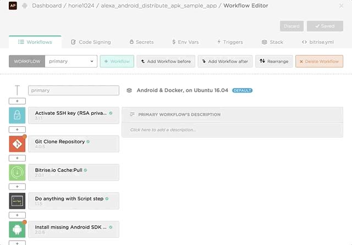Open the primary workflow dropdown
The width and height of the screenshot is (352, 245).
71,61
